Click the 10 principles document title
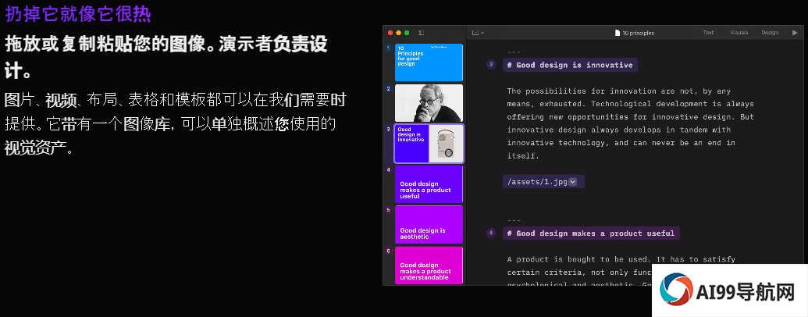The image size is (808, 317). click(x=638, y=33)
